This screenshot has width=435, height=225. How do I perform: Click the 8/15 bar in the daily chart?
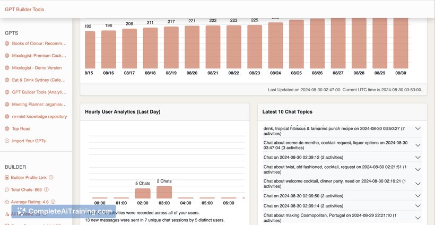pyautogui.click(x=90, y=50)
